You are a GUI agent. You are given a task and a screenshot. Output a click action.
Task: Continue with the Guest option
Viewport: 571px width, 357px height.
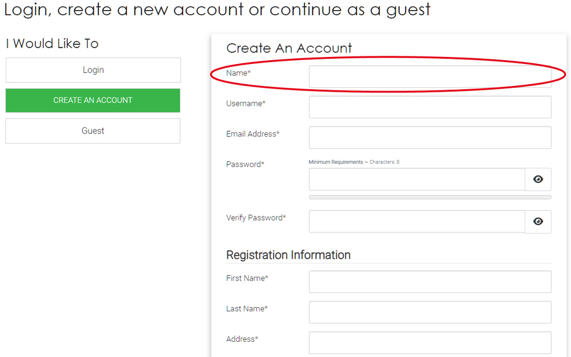[93, 131]
